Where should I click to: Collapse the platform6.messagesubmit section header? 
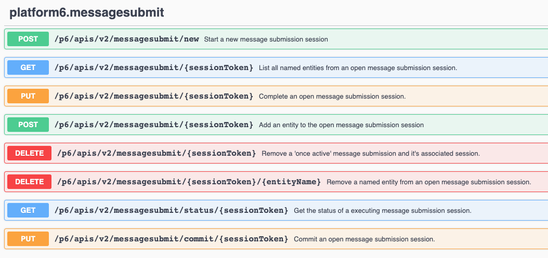[87, 12]
